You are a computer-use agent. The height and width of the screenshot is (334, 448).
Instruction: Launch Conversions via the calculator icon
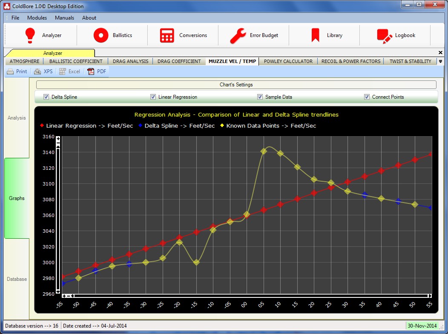[x=167, y=35]
